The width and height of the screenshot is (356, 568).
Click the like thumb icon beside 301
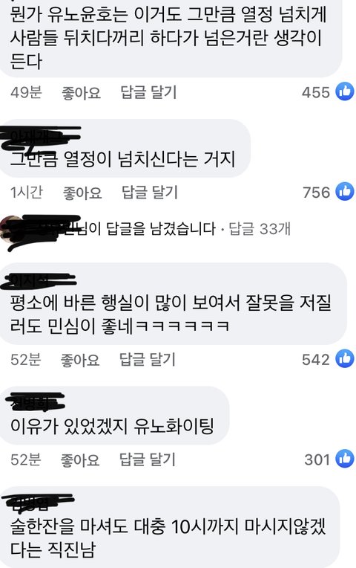pos(344,459)
